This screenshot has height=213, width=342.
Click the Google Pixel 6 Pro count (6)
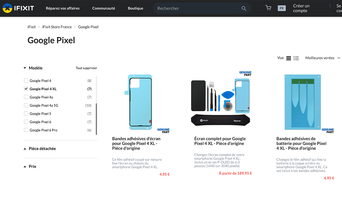click(89, 130)
